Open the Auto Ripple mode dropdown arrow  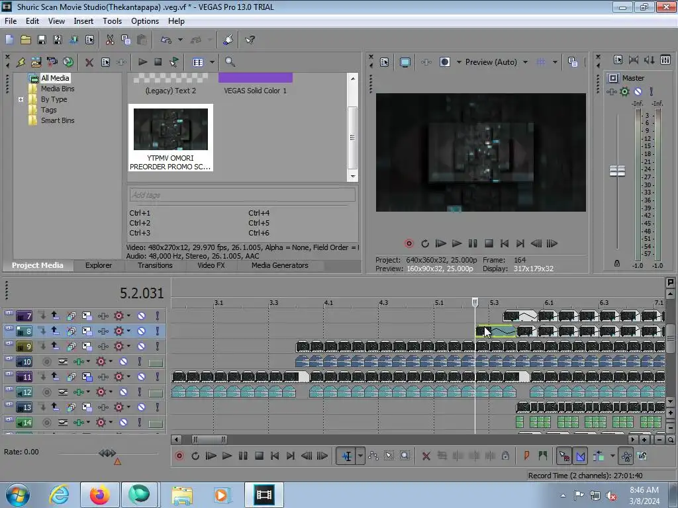coord(612,456)
